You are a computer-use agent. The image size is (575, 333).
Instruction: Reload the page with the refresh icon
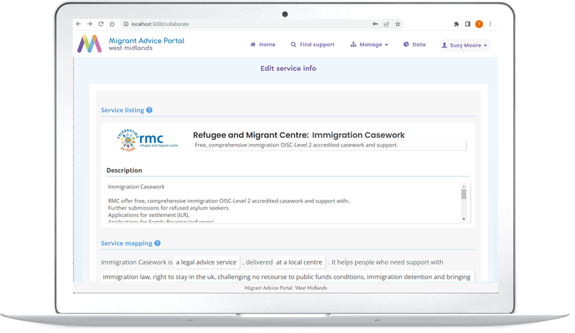click(x=101, y=24)
